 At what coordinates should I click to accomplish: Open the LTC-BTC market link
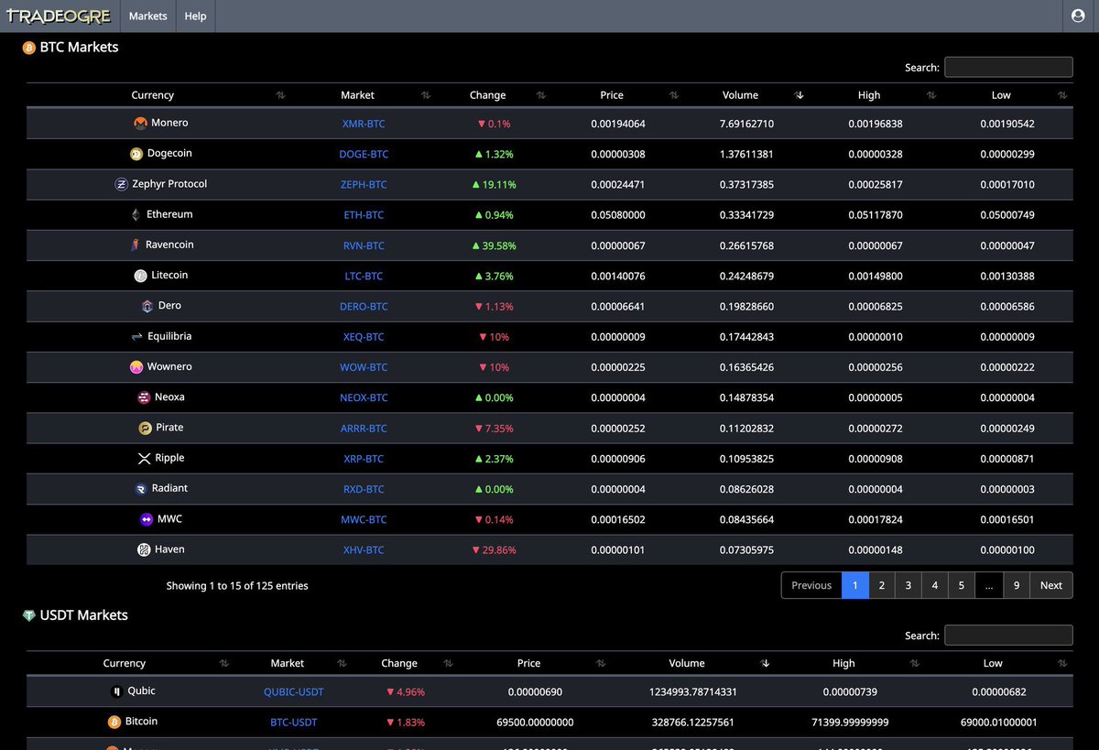pos(364,276)
